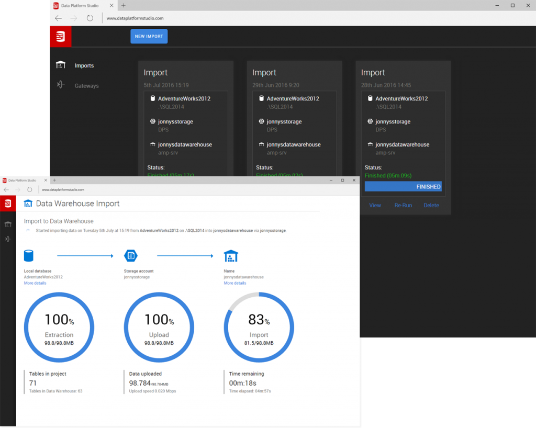
Task: Click the refresh button in the front browser
Action: [x=30, y=189]
